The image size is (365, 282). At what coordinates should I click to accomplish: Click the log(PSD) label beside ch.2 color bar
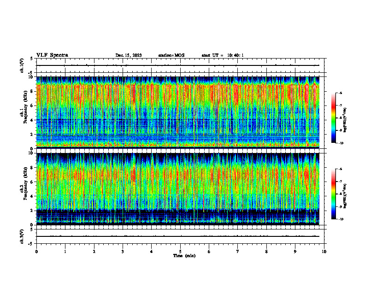[x=345, y=196]
